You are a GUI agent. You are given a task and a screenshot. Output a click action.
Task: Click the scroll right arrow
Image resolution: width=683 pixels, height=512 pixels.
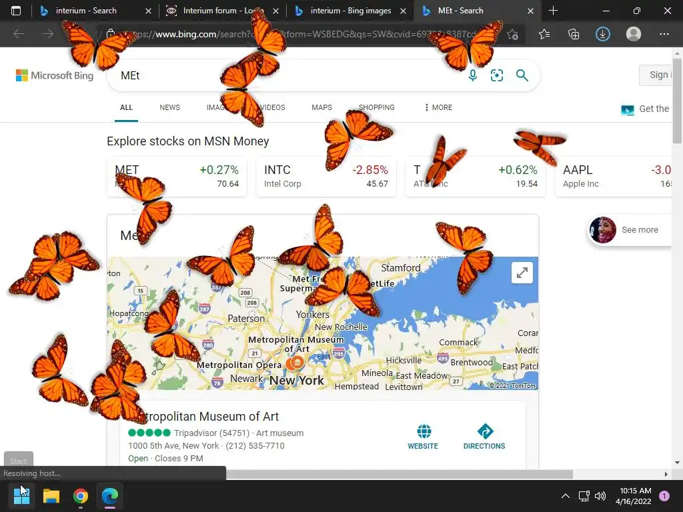point(666,474)
